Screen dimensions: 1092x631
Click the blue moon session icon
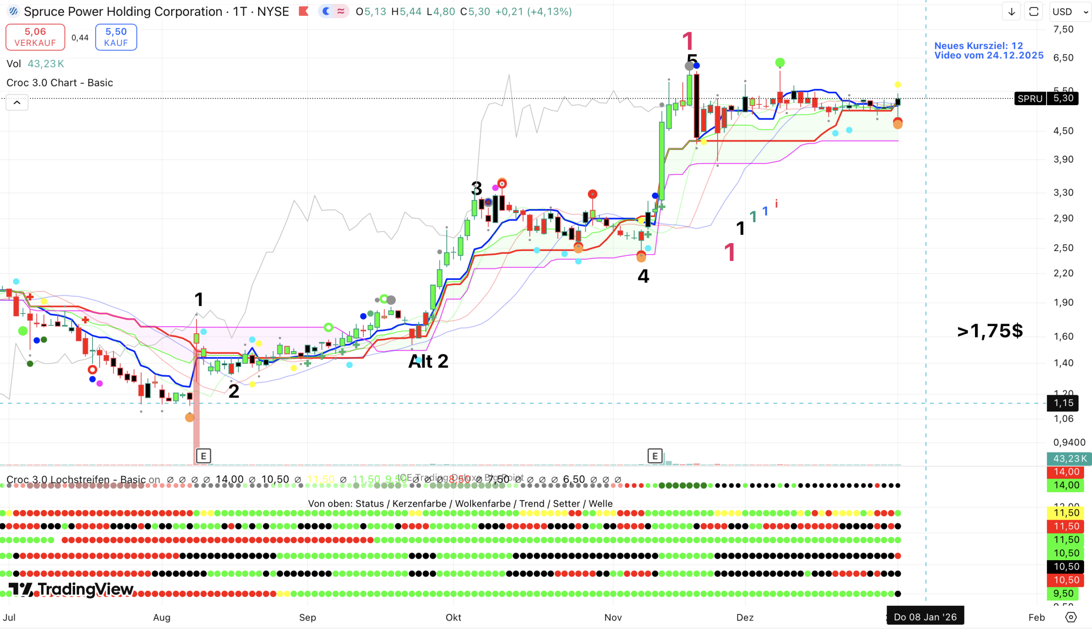pyautogui.click(x=326, y=11)
